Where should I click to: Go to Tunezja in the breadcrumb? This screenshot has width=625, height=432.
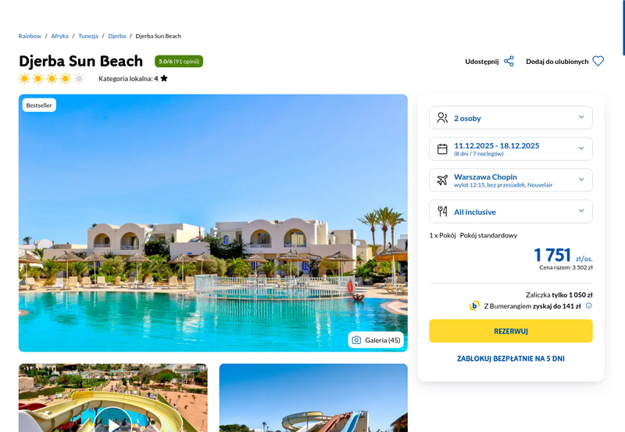(88, 36)
